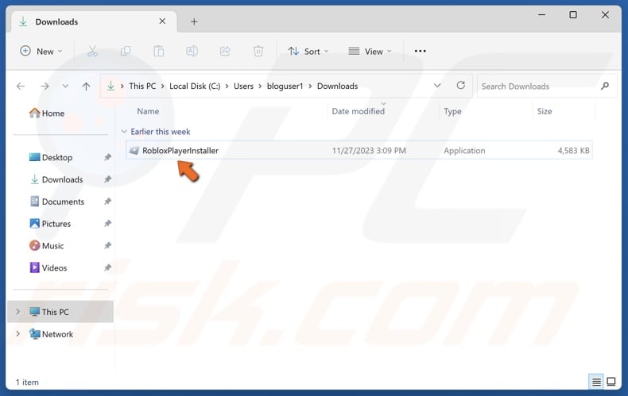This screenshot has height=396, width=628.
Task: Sort by Name column header
Action: point(148,111)
